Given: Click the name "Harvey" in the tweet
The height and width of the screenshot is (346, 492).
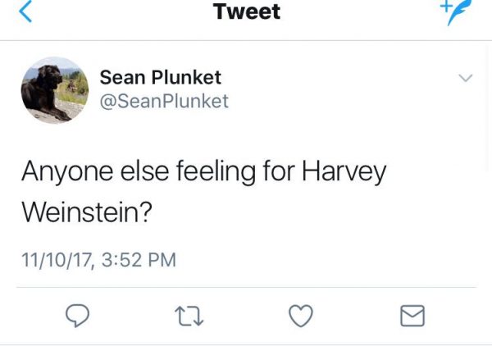Looking at the screenshot, I should click(x=344, y=171).
